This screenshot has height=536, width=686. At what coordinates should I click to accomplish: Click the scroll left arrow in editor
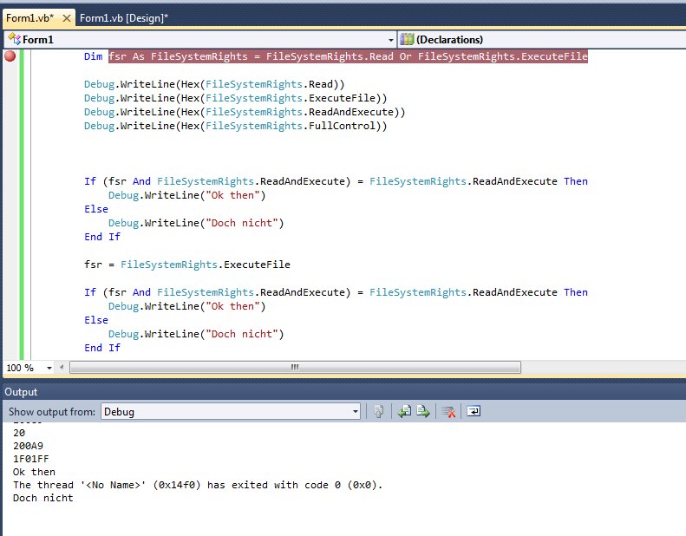tap(63, 368)
